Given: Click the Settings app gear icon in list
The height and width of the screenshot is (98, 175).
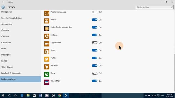Looking at the screenshot, I should pyautogui.click(x=46, y=36).
